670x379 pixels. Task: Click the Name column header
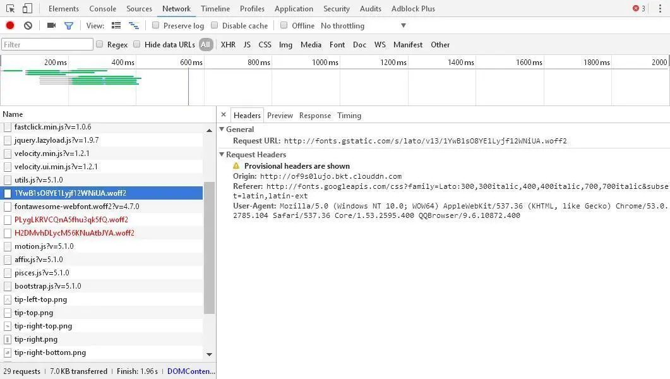108,114
